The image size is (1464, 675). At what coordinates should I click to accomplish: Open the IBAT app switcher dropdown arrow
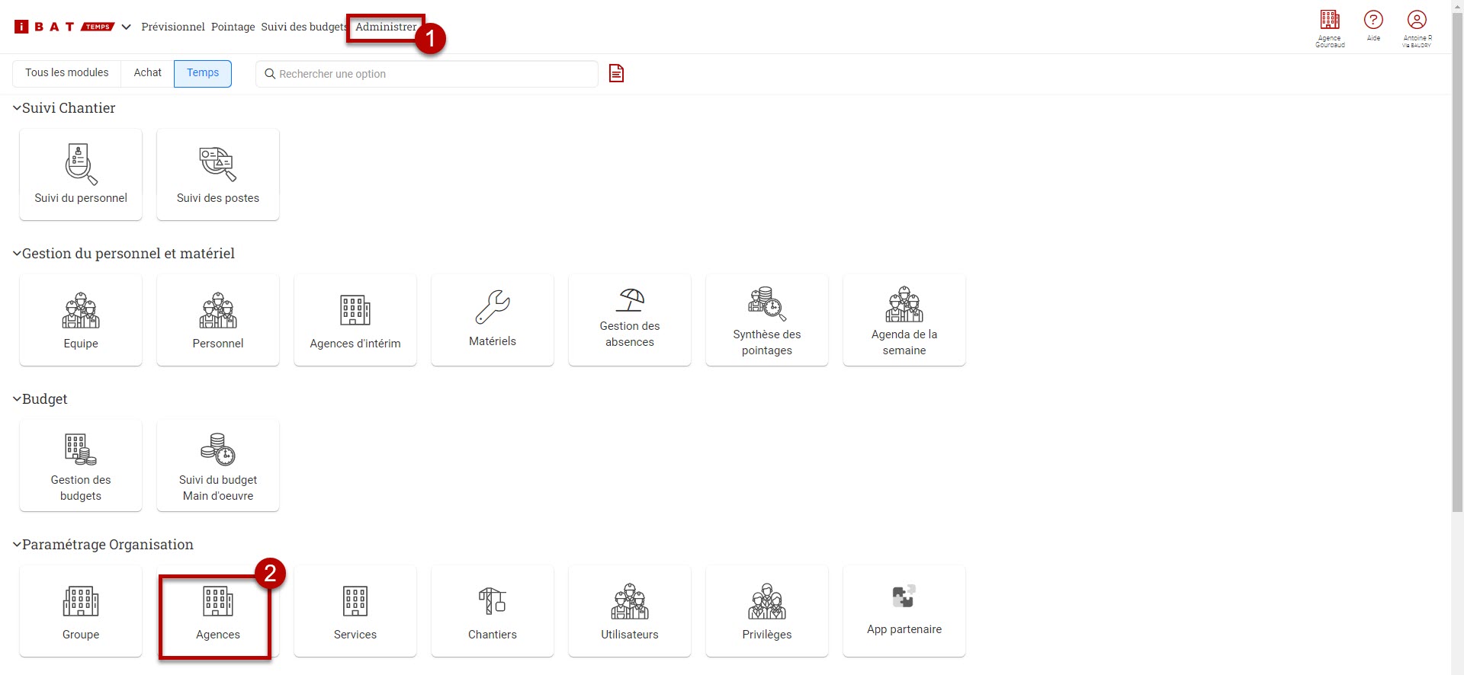(x=127, y=27)
